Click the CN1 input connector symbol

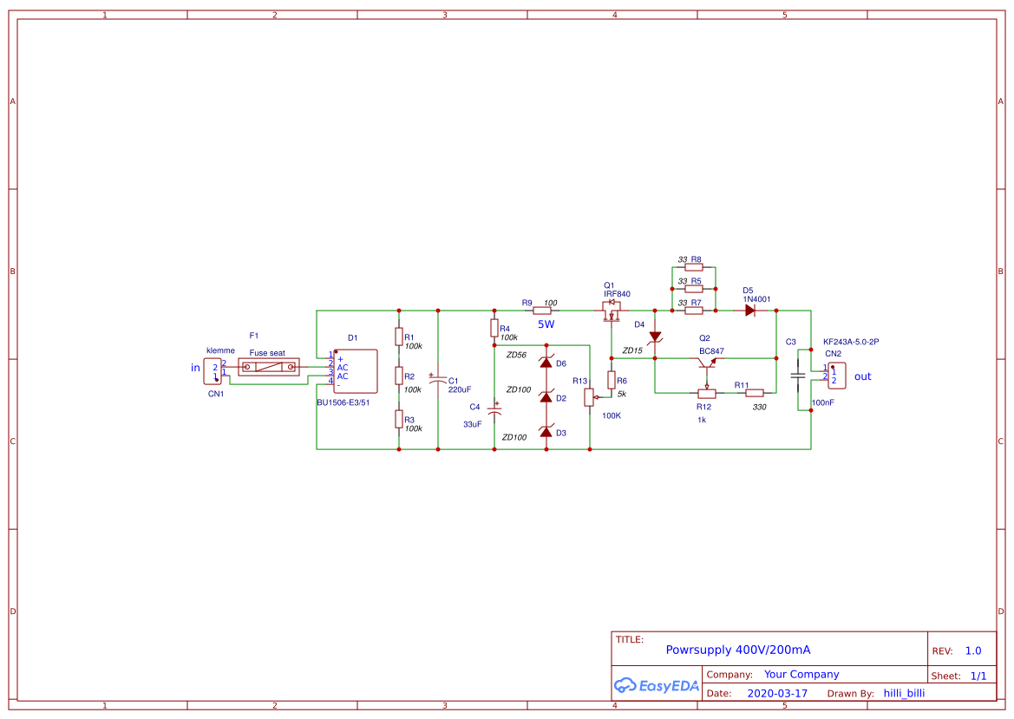click(213, 369)
